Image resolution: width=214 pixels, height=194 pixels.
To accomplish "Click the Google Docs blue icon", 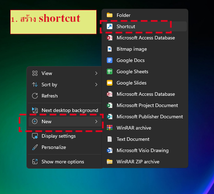I will point(110,60).
